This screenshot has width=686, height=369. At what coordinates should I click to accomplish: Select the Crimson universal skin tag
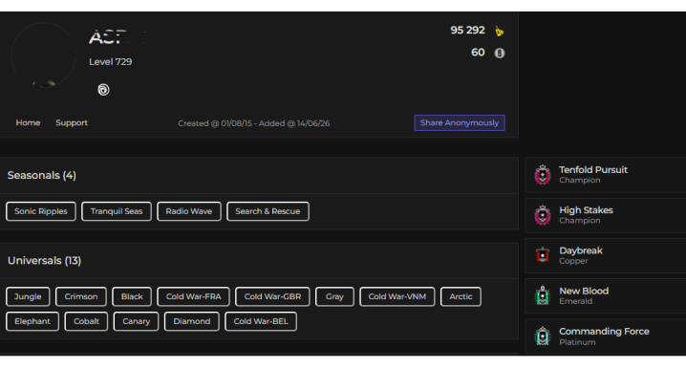[x=81, y=296]
